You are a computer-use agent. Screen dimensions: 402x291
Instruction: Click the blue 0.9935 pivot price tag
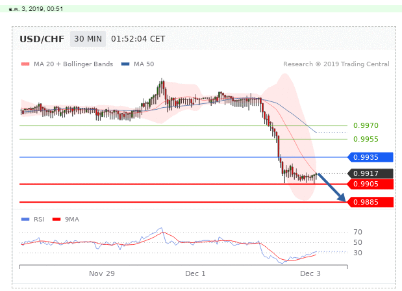tap(370, 157)
